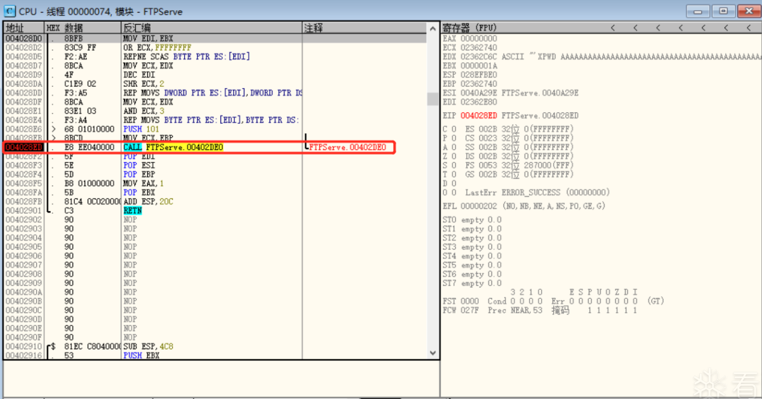Toggle the S flag value
The height and width of the screenshot is (399, 762).
pos(453,165)
